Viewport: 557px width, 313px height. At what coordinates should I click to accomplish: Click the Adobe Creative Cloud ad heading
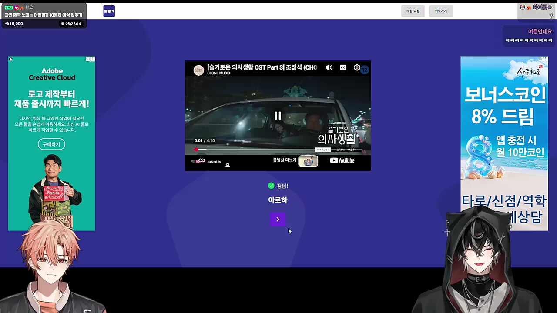click(x=52, y=74)
